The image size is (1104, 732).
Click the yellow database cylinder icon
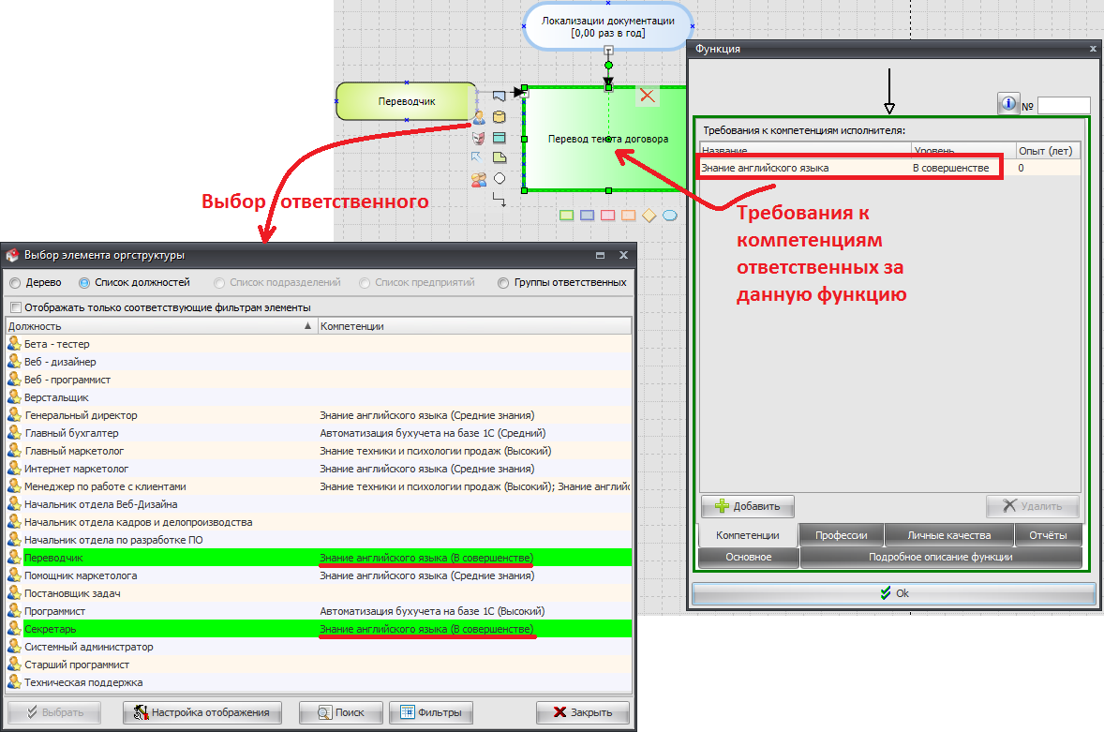500,117
